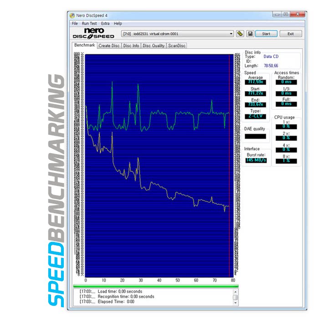The width and height of the screenshot is (319, 319).
Task: Click the options tool icon beside drive selector
Action: [x=240, y=34]
